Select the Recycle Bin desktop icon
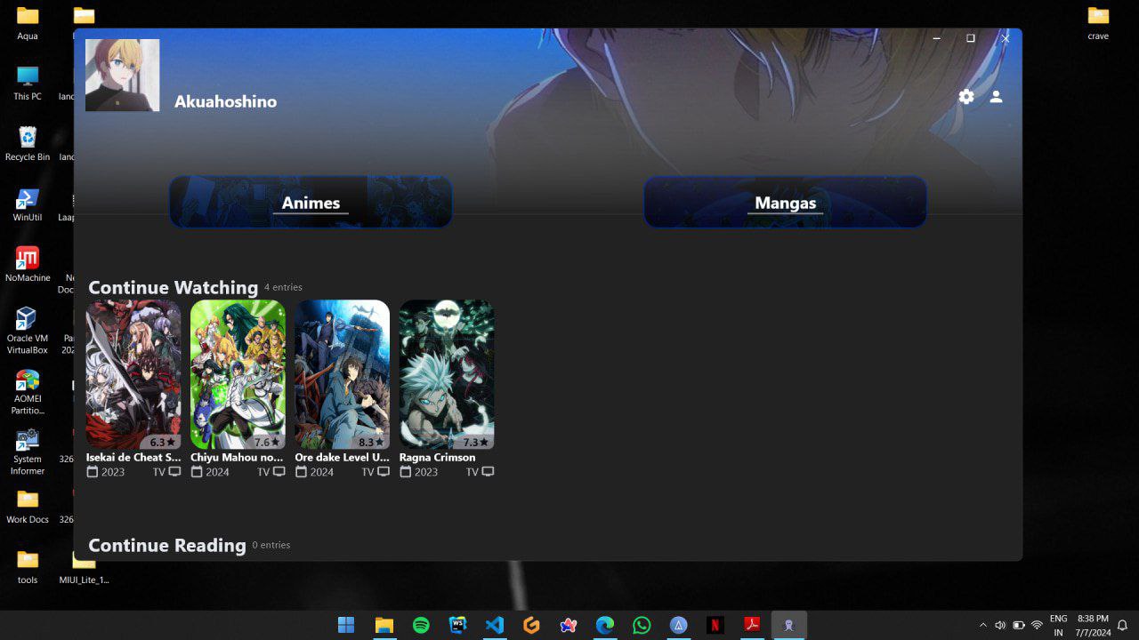Image resolution: width=1139 pixels, height=640 pixels. [28, 144]
